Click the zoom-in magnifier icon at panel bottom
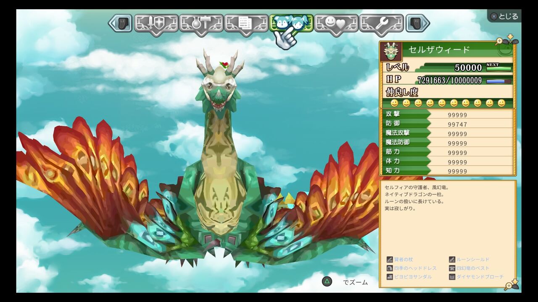The width and height of the screenshot is (538, 302). click(x=512, y=285)
